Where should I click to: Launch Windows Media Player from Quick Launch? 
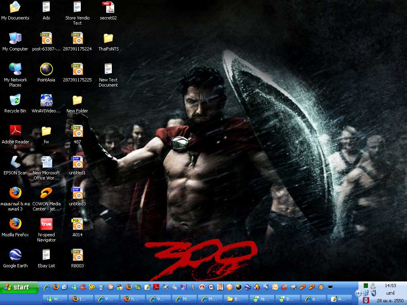click(x=211, y=287)
